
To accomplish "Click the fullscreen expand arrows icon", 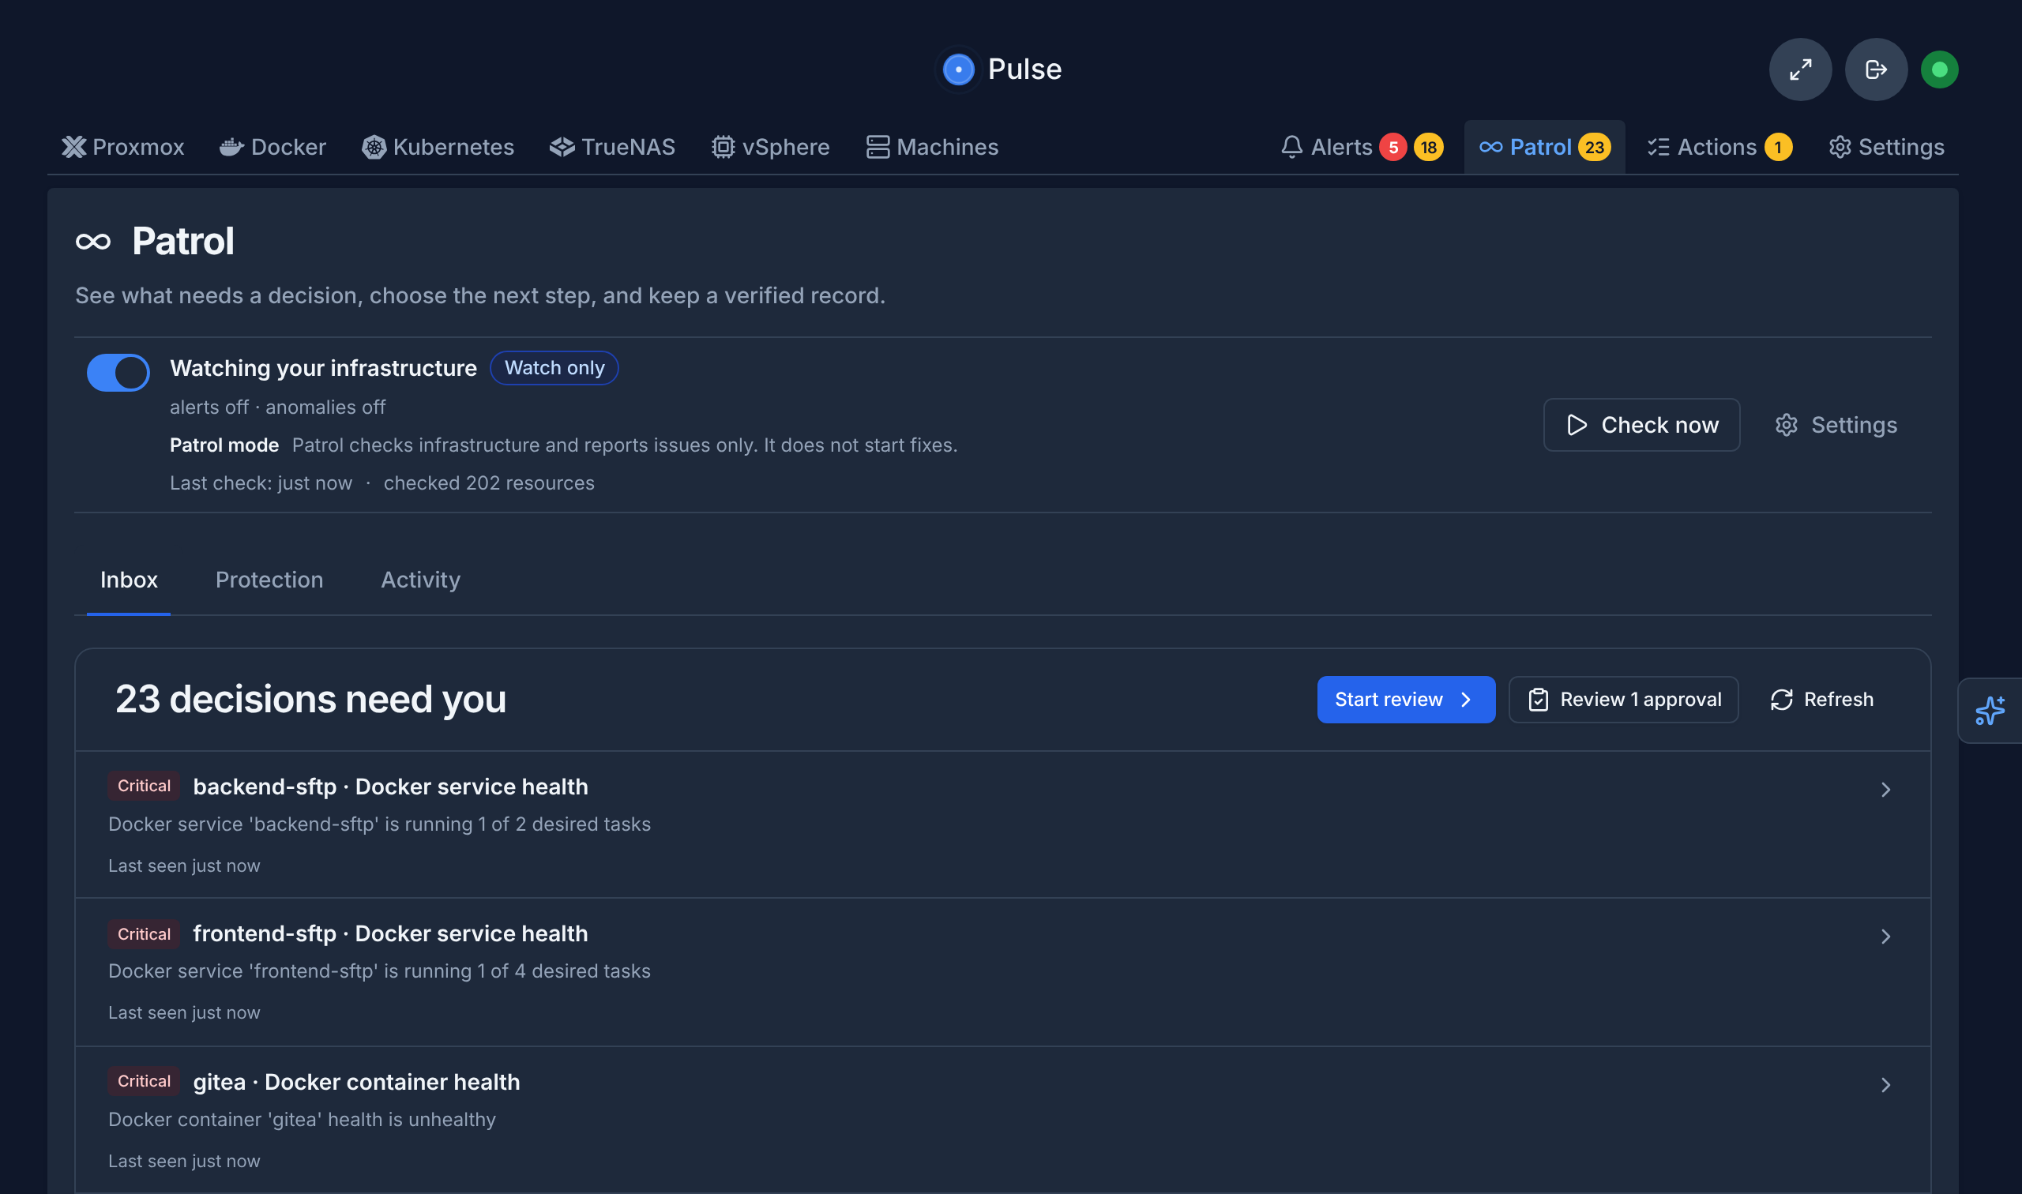I will click(1800, 69).
